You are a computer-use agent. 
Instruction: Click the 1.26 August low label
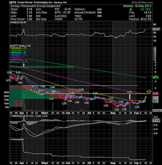pyautogui.click(x=117, y=109)
